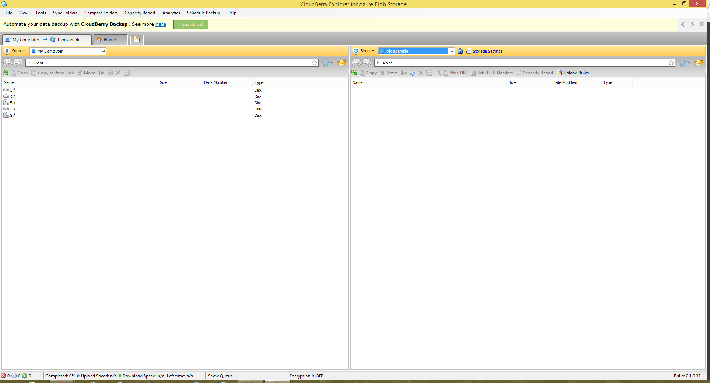Viewport: 710px width, 383px height.
Task: Open the View menu
Action: point(24,13)
